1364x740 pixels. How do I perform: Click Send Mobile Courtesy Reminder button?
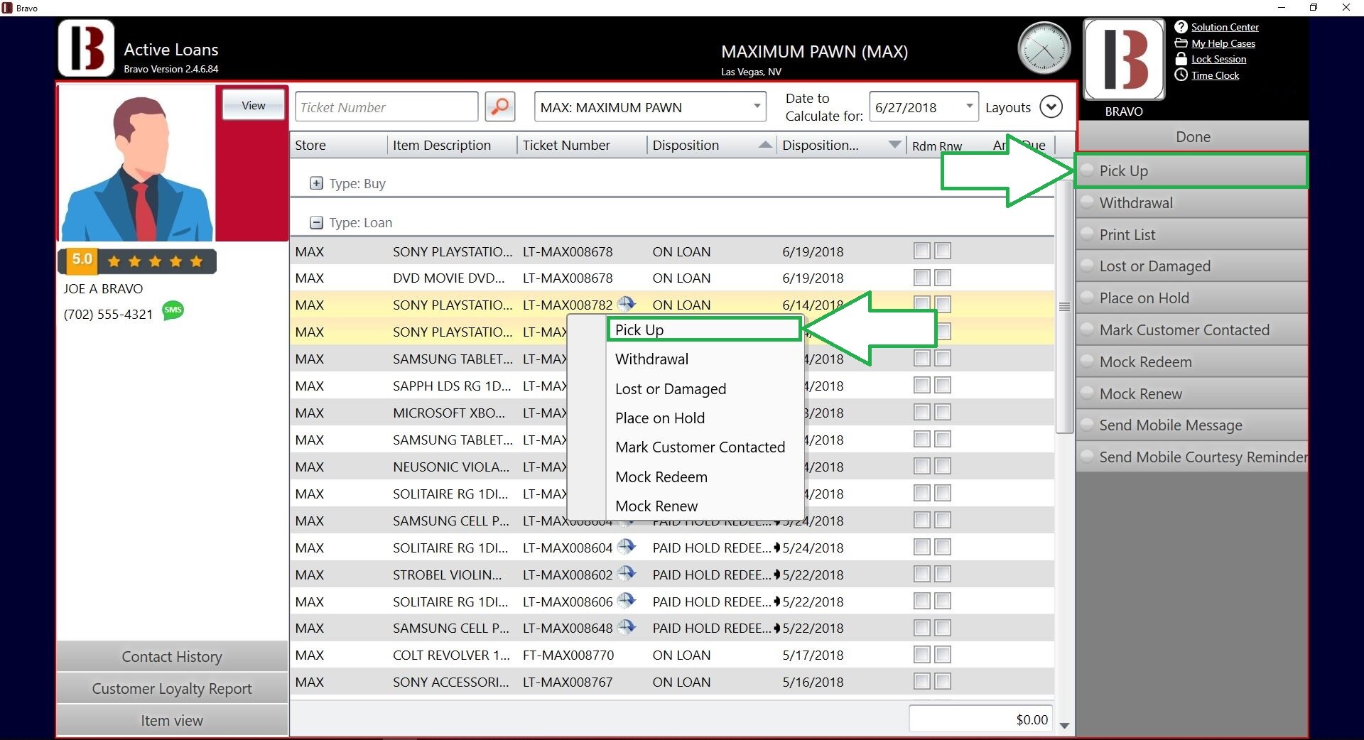click(x=1193, y=457)
